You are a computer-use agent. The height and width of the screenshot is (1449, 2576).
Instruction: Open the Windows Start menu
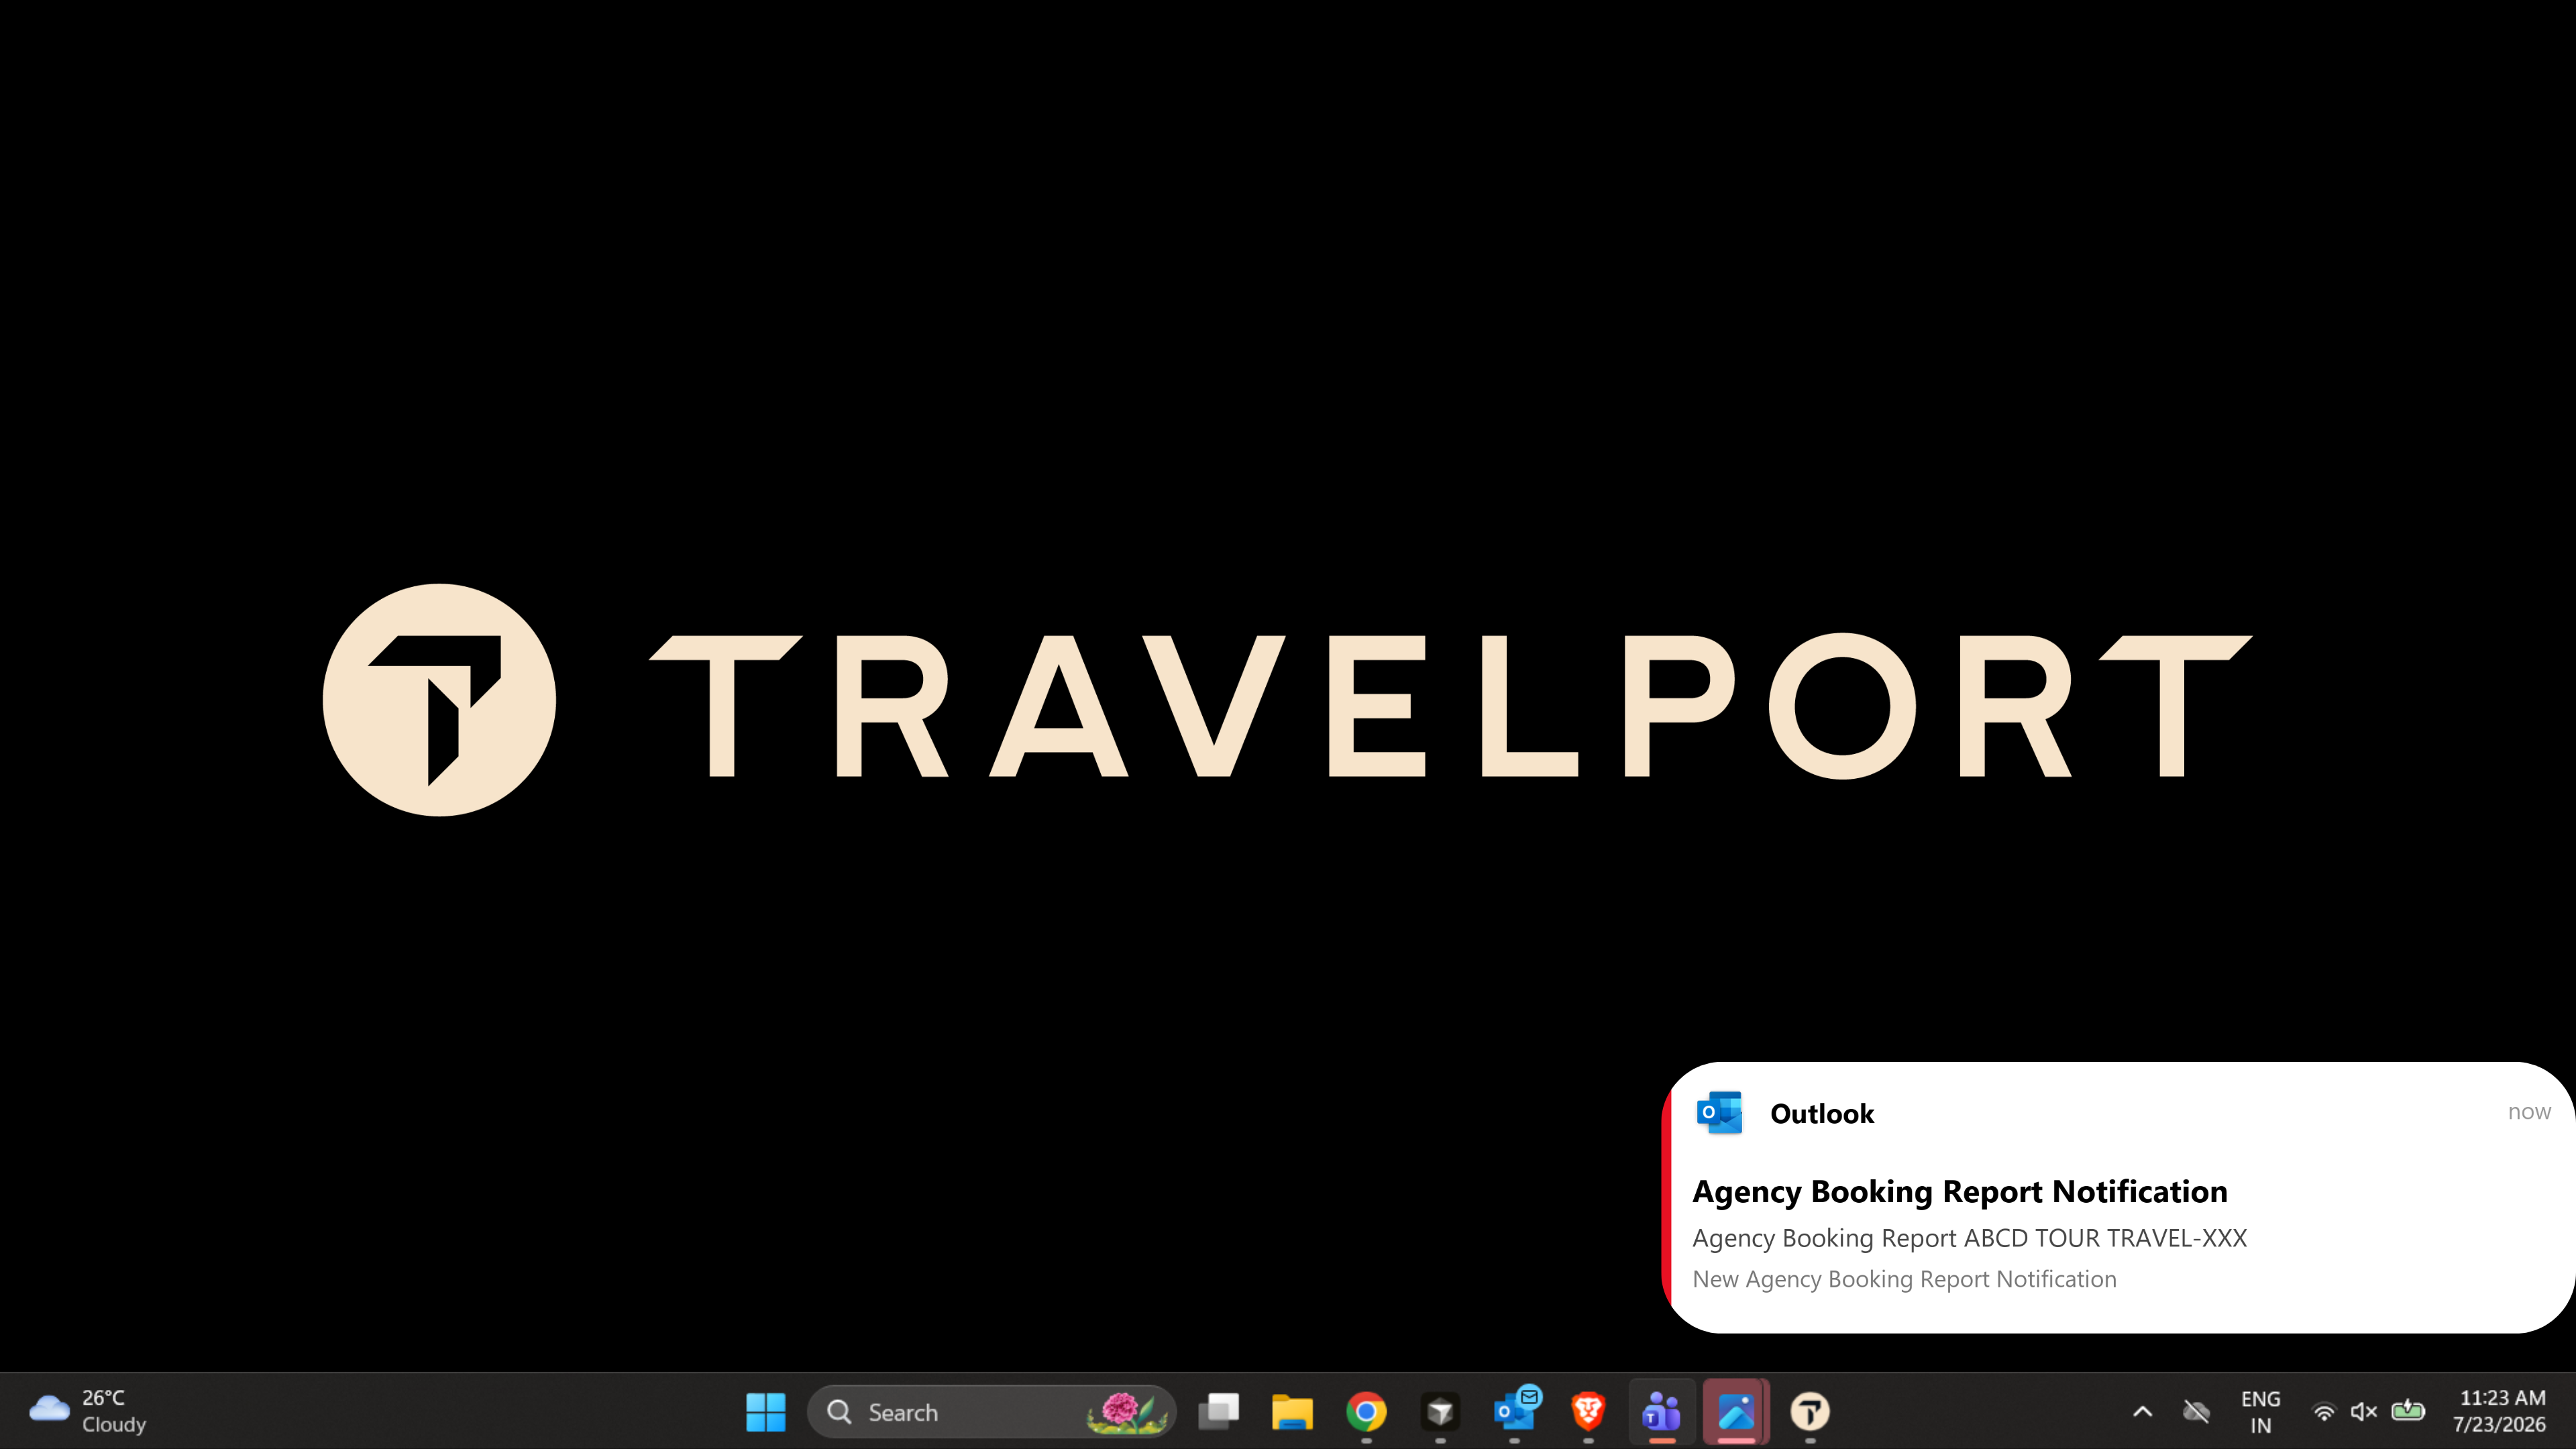766,1411
